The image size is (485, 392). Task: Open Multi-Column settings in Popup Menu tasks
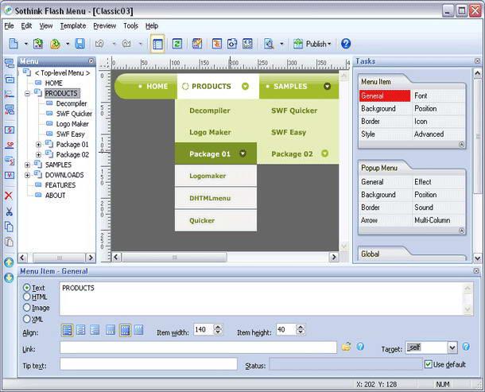pyautogui.click(x=432, y=220)
